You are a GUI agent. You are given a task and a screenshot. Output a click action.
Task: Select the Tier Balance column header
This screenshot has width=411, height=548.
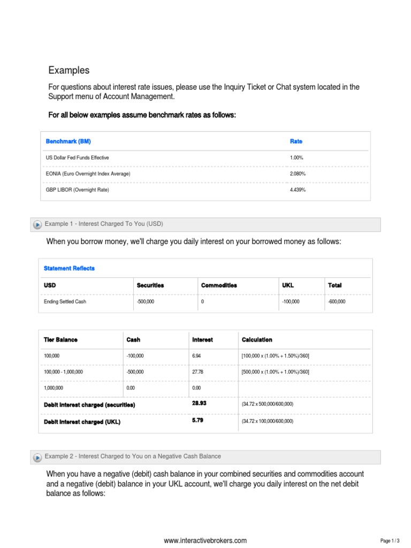[x=60, y=340]
